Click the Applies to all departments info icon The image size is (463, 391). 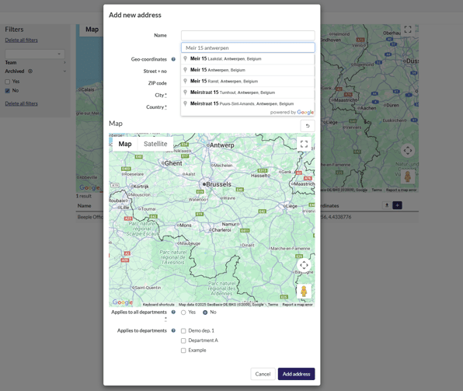173,312
